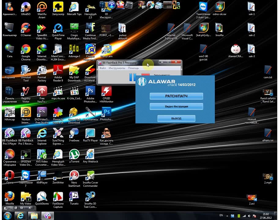The height and width of the screenshot is (220, 279).
Task: Select the µTorrent desktop icon
Action: point(74,156)
